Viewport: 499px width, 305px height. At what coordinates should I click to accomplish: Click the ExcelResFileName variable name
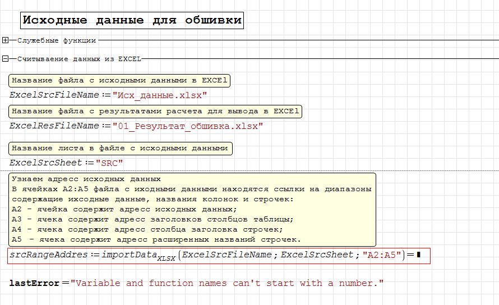click(x=54, y=126)
